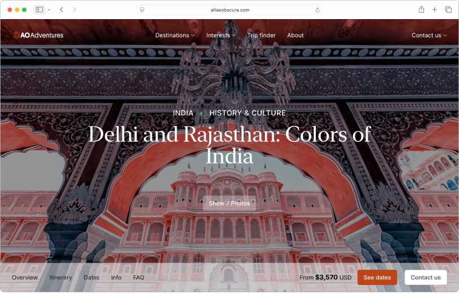Toggle the Safari sidebar icon

click(39, 10)
